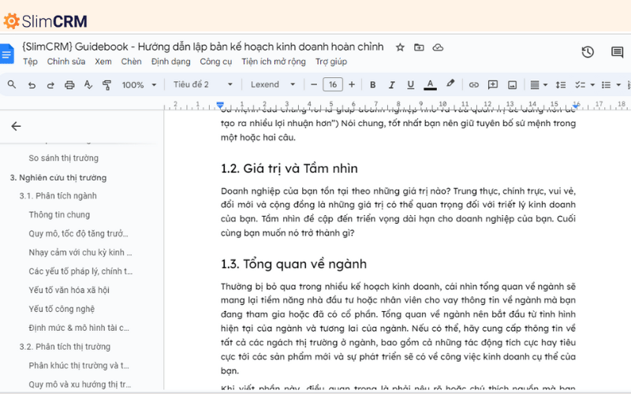Open version history clock icon
This screenshot has height=394, width=631.
588,52
